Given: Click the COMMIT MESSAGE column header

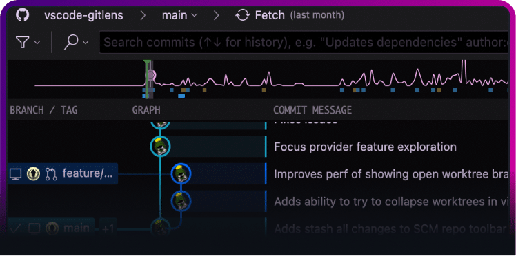Looking at the screenshot, I should click(x=312, y=110).
